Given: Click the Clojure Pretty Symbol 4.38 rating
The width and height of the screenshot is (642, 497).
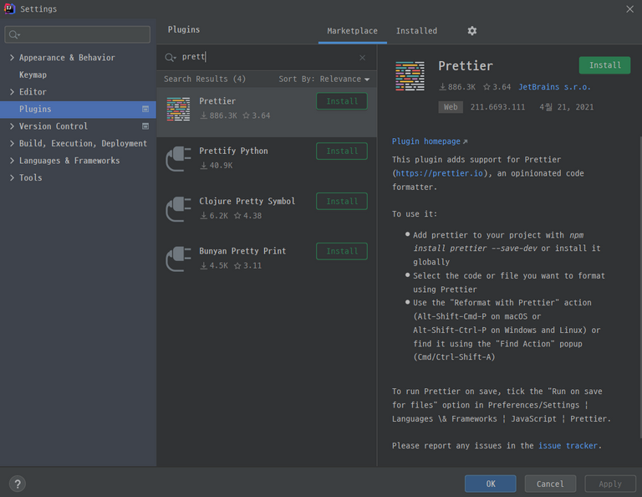Looking at the screenshot, I should pos(247,216).
